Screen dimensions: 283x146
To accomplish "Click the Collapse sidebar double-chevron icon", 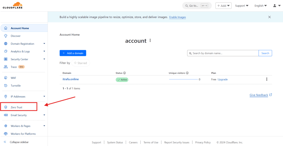I will [5, 142].
